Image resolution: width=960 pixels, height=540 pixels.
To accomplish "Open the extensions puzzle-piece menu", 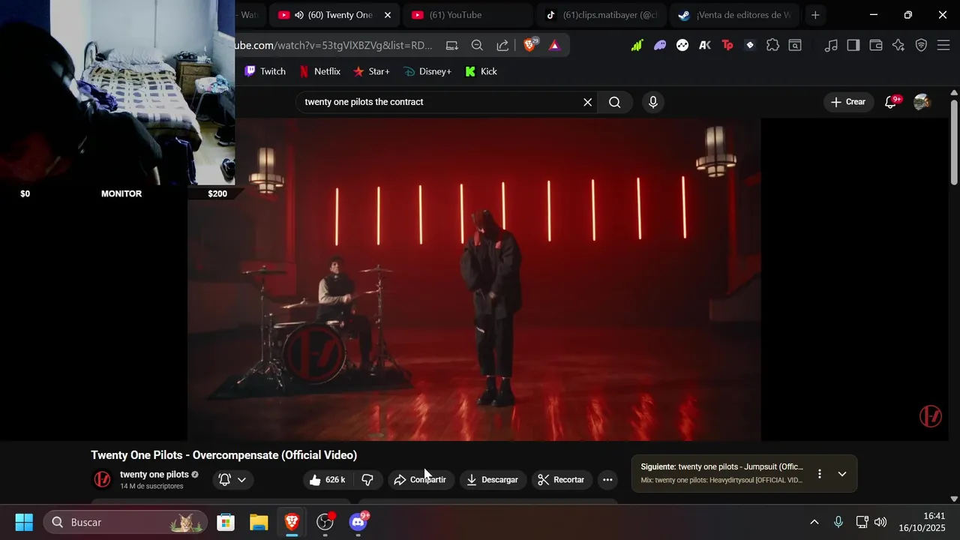I will (x=772, y=45).
